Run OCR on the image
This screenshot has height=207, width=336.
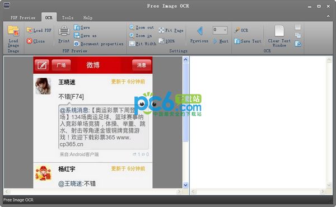241,30
